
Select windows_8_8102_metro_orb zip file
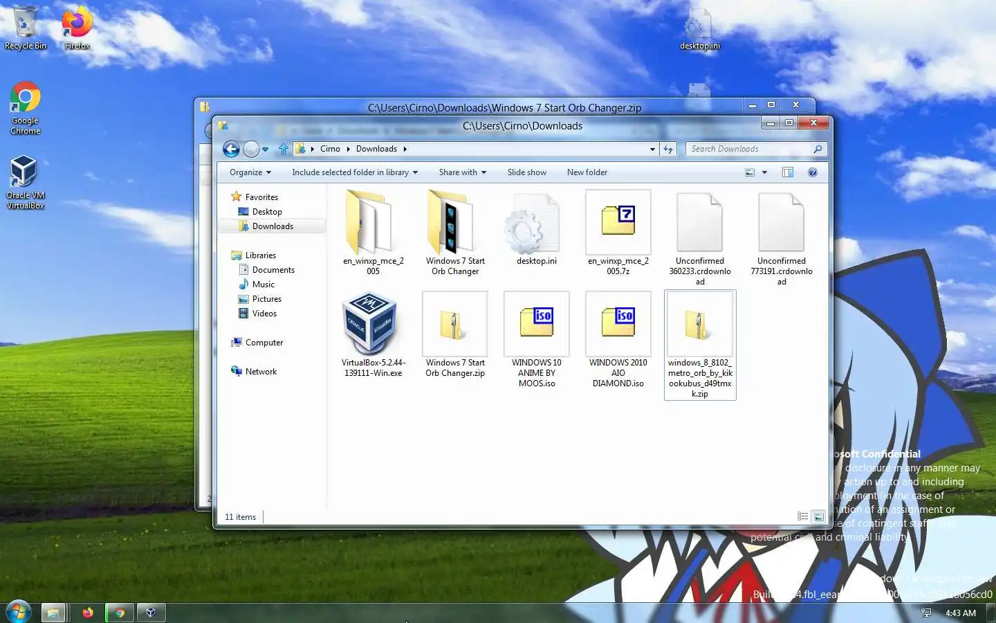[x=700, y=345]
